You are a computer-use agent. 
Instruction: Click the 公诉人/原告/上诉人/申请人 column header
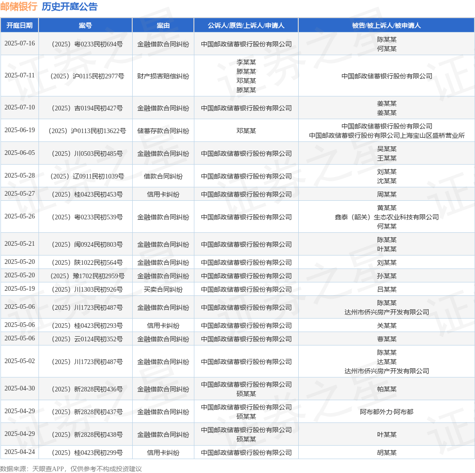coord(246,26)
